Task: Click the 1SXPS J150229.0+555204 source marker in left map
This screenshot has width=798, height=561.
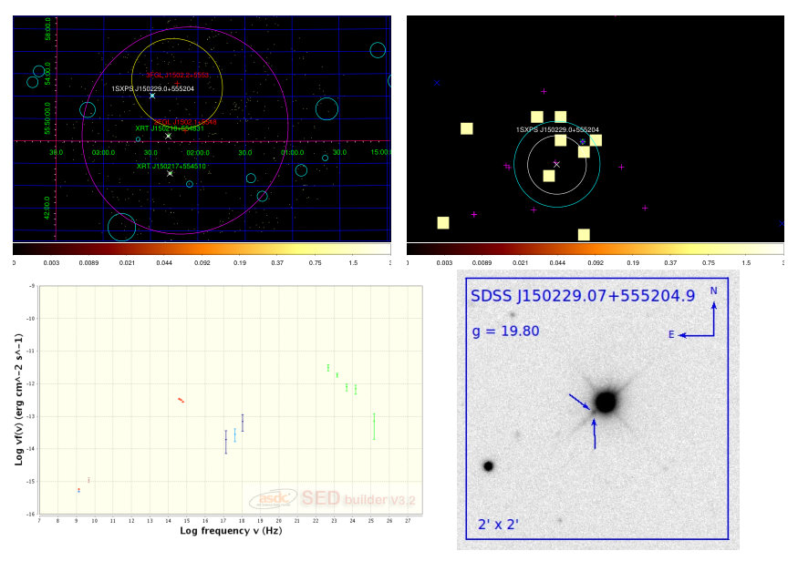Action: (x=152, y=96)
